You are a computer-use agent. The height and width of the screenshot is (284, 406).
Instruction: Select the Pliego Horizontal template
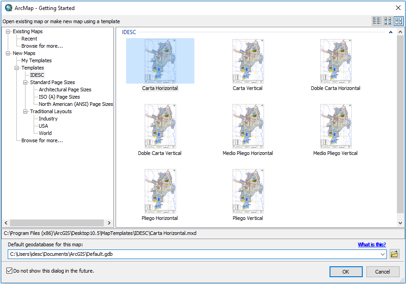(x=160, y=191)
